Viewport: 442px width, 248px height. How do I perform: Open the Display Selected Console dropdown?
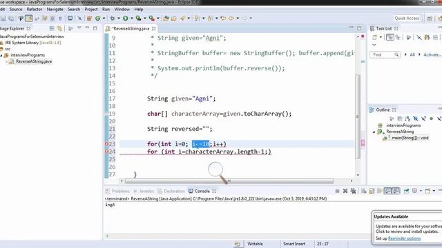click(421, 191)
